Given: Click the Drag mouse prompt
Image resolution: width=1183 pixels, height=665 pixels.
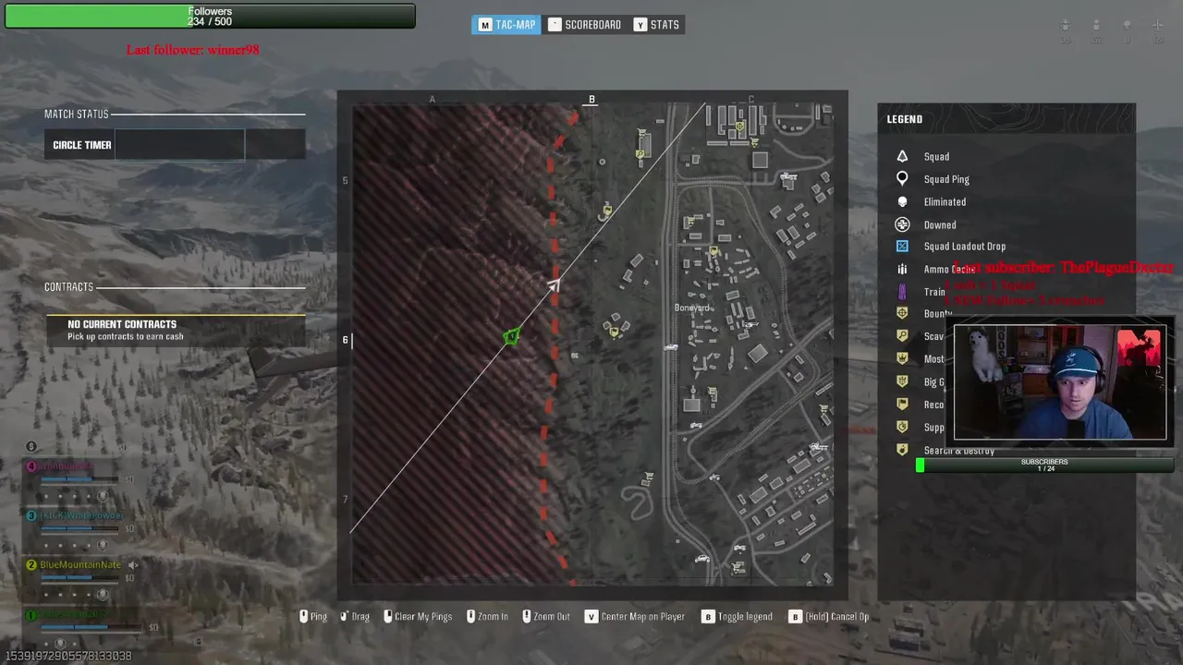Looking at the screenshot, I should [x=354, y=617].
